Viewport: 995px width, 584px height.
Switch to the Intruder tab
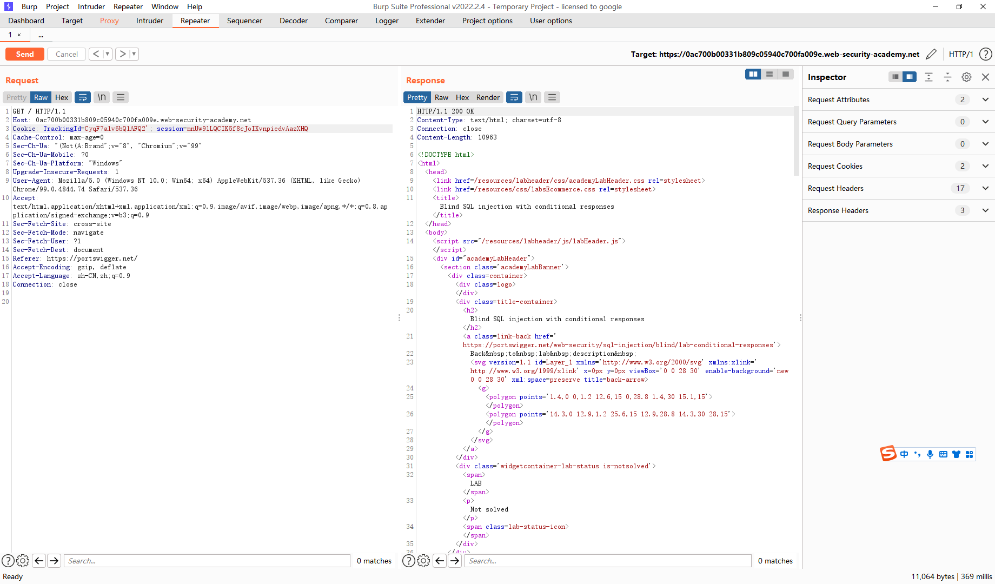150,21
